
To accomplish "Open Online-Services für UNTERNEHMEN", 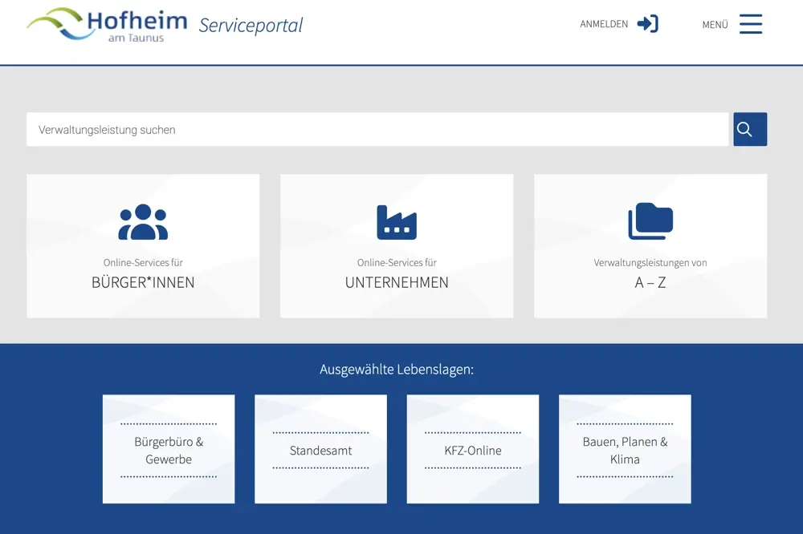I will pos(397,246).
